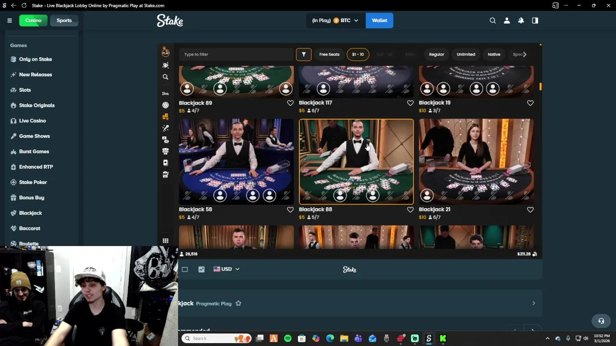Open Only on Stake in sidebar
The width and height of the screenshot is (616, 346).
click(x=35, y=59)
